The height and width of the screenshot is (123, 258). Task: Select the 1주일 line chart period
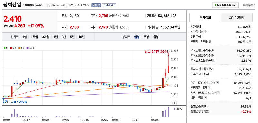tap(35, 37)
